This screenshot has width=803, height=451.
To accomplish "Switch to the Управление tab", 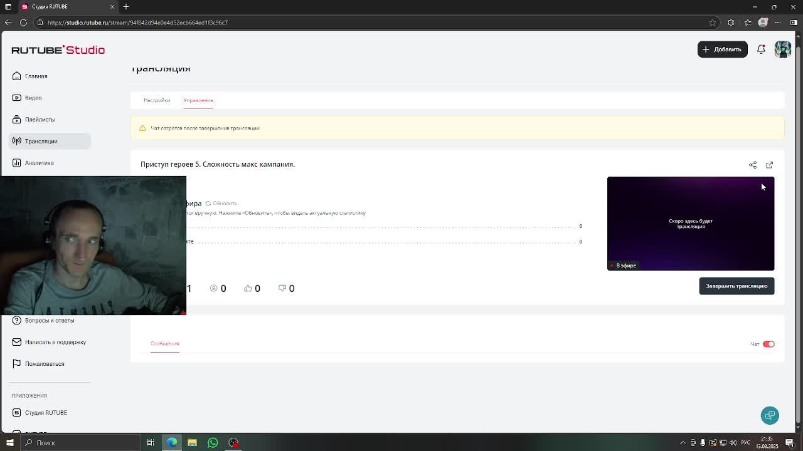I will click(198, 100).
